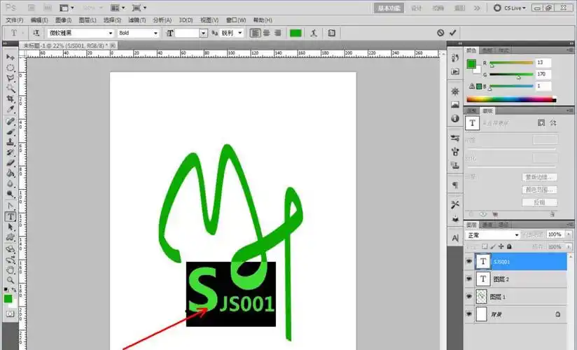Viewport: 577px width, 350px height.
Task: Open the 窗口(W) menu
Action: click(236, 20)
